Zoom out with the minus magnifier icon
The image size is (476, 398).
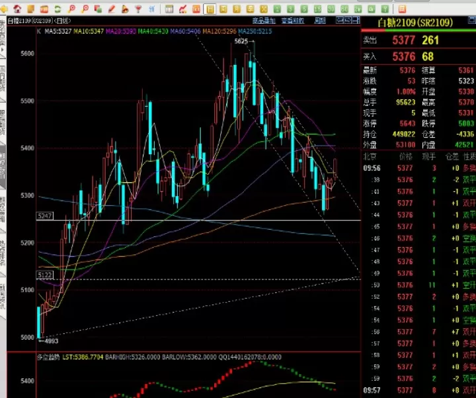click(85, 9)
